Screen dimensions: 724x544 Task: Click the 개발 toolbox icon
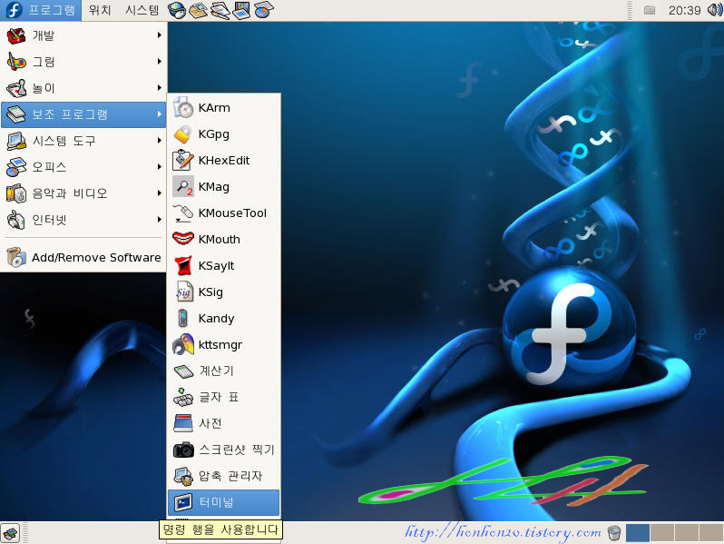tap(16, 35)
